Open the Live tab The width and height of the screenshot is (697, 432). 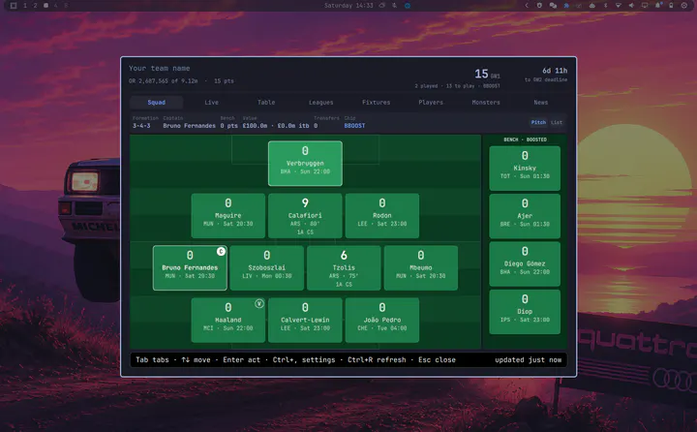coord(211,103)
